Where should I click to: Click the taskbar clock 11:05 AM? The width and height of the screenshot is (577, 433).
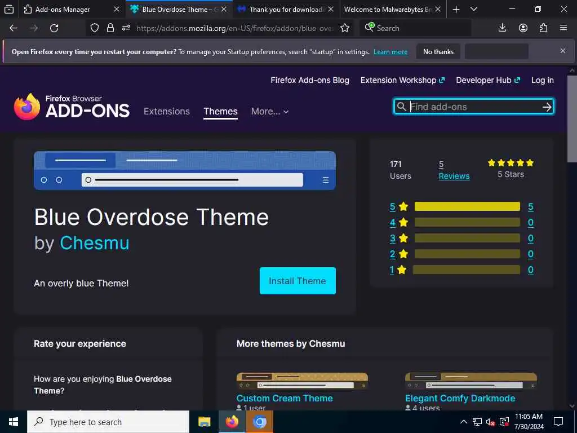click(529, 417)
